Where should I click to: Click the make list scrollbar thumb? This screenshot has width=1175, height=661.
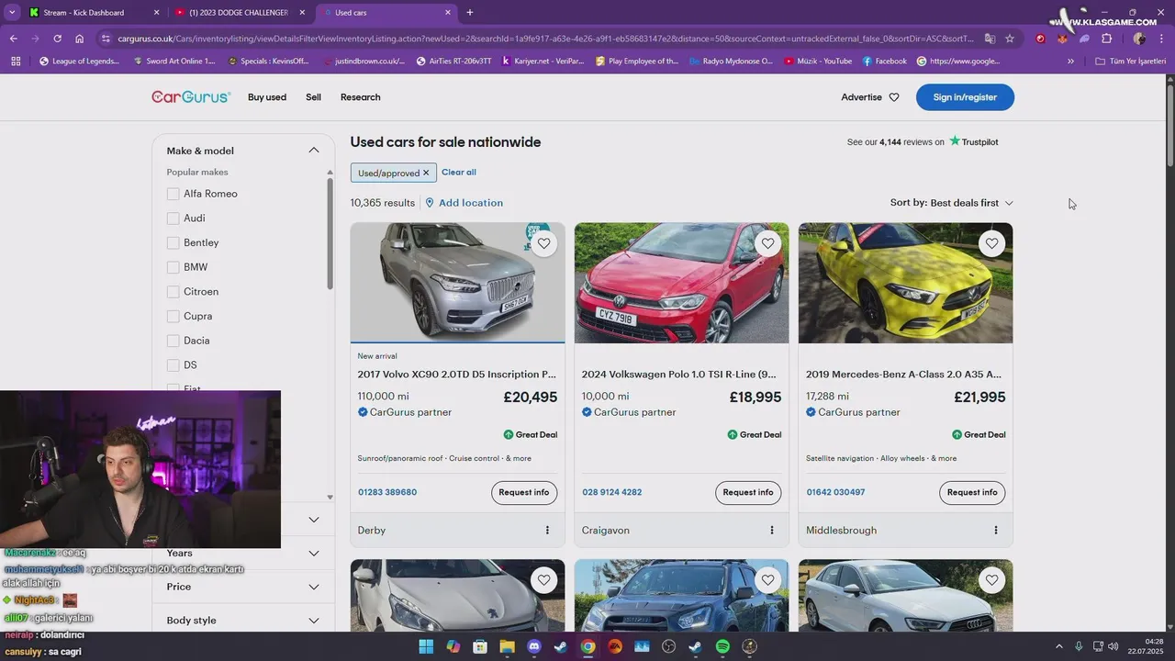tap(330, 234)
